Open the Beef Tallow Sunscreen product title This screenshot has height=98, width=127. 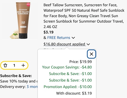tap(84, 16)
